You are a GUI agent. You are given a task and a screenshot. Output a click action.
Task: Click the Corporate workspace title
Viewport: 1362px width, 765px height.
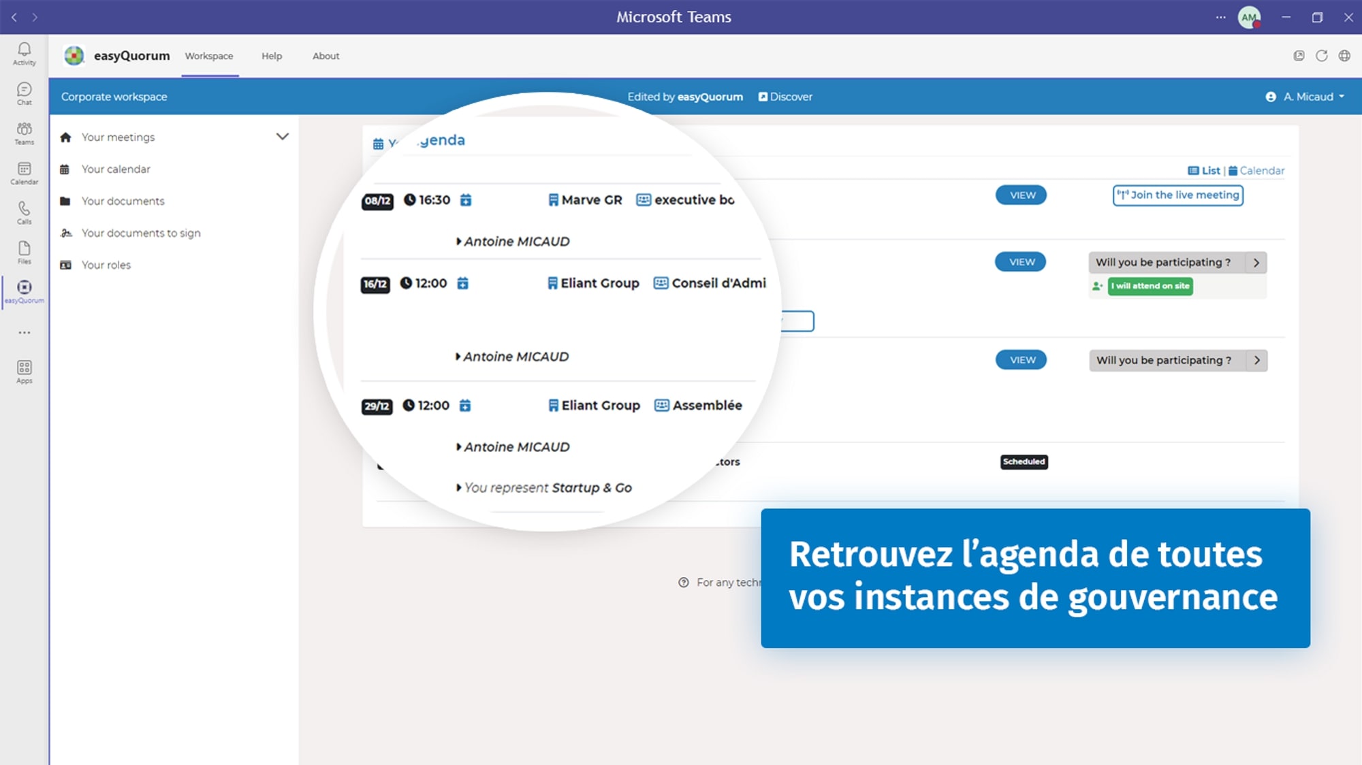pyautogui.click(x=114, y=97)
